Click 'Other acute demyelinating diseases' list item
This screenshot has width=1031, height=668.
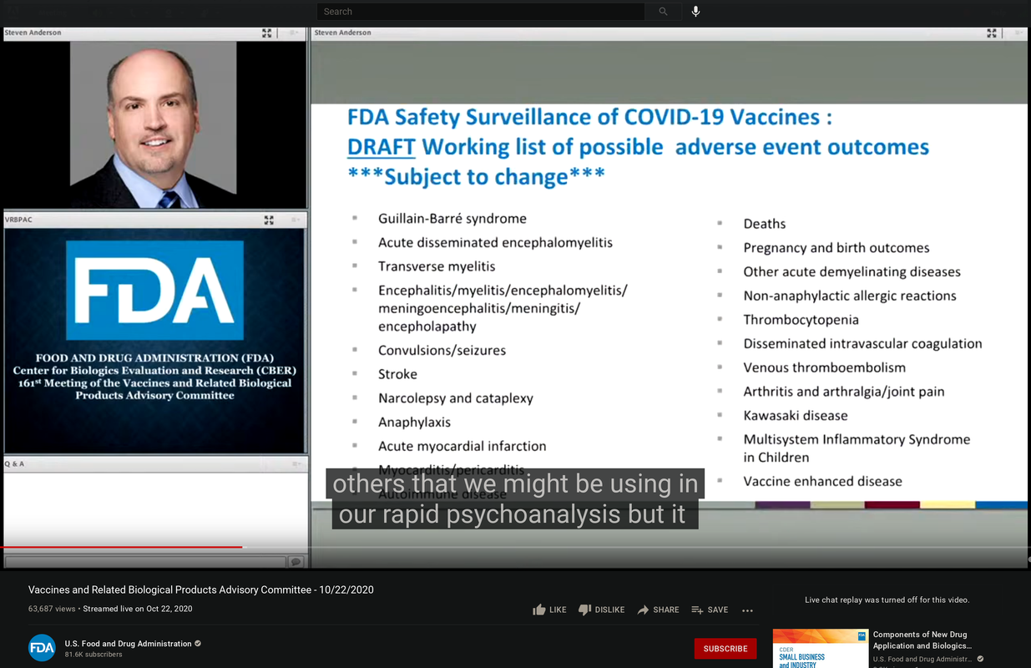point(852,272)
